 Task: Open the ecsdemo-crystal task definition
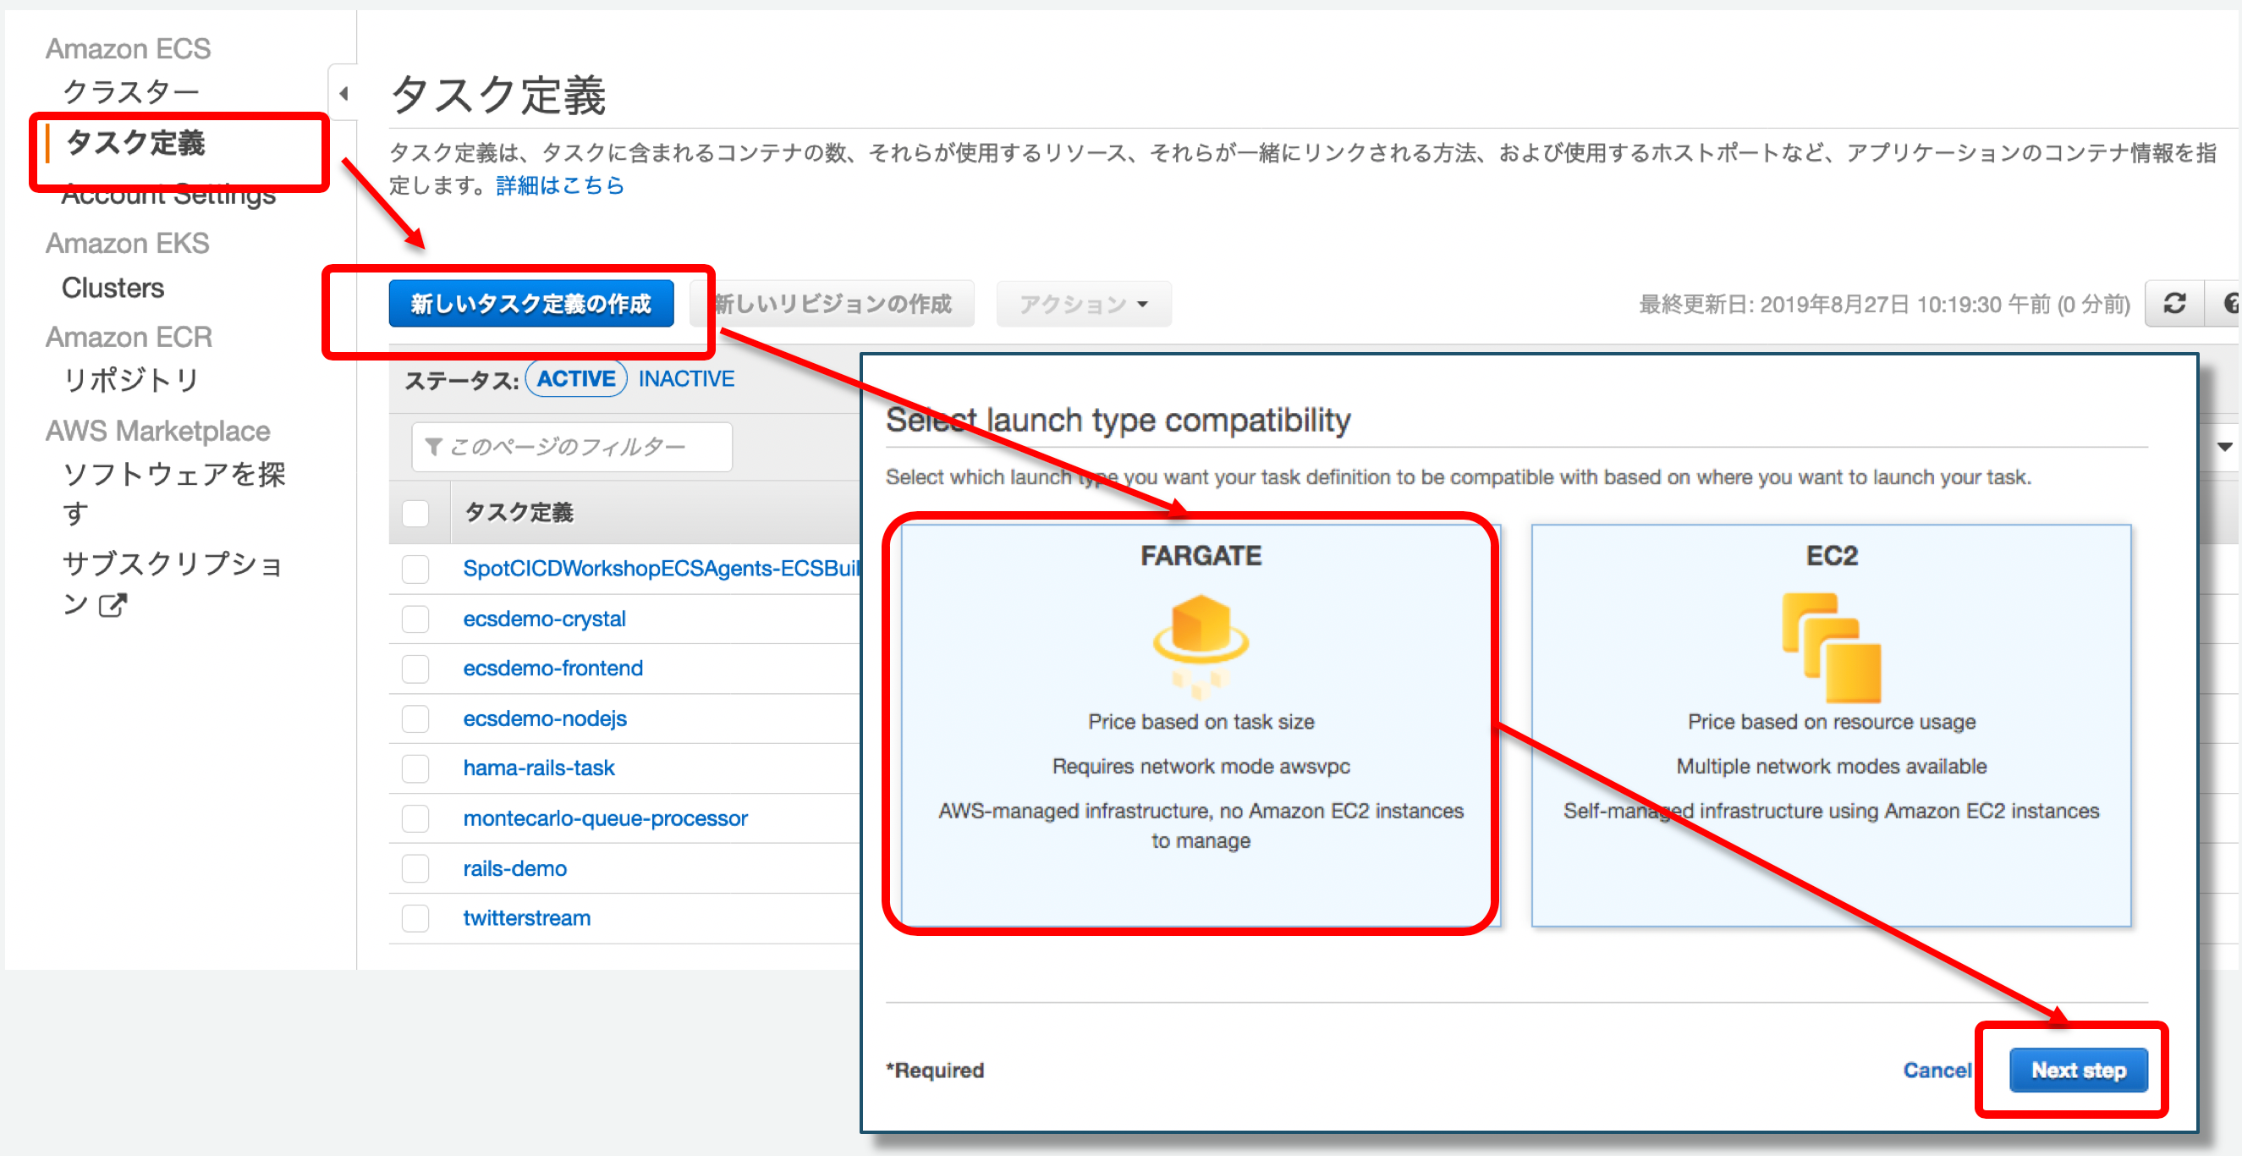(x=544, y=619)
